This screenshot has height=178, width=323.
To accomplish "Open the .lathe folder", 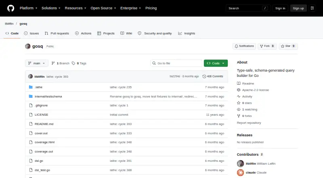I will (38, 87).
